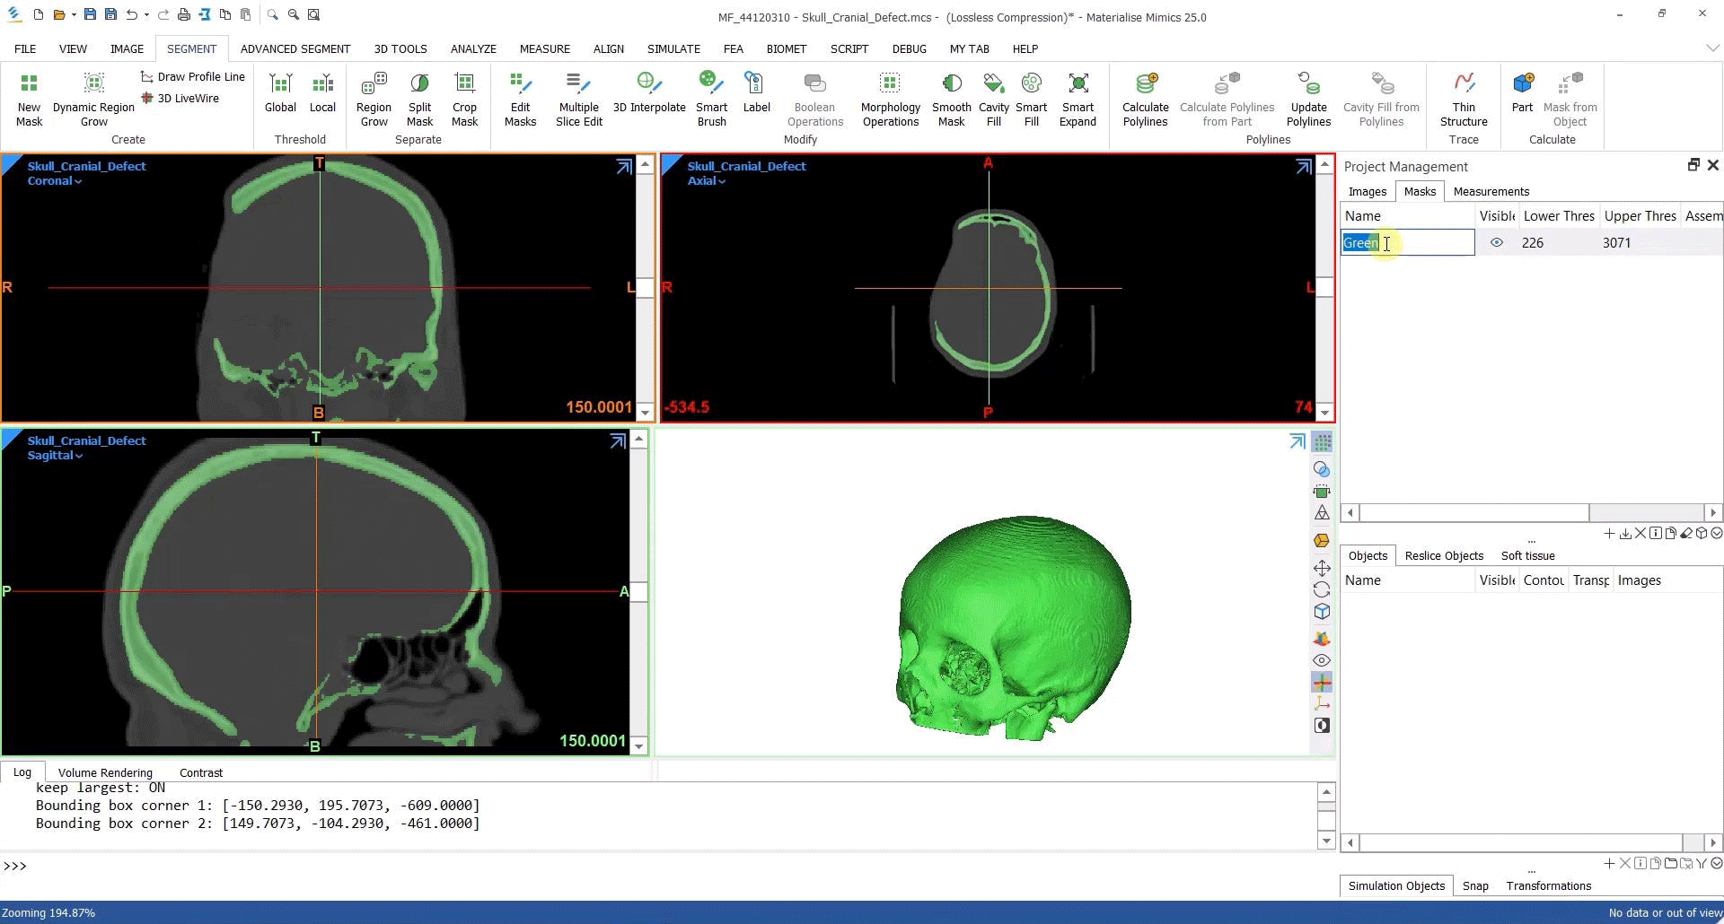Open the SIMULATE ribbon tab
This screenshot has height=924, width=1724.
coord(673,48)
